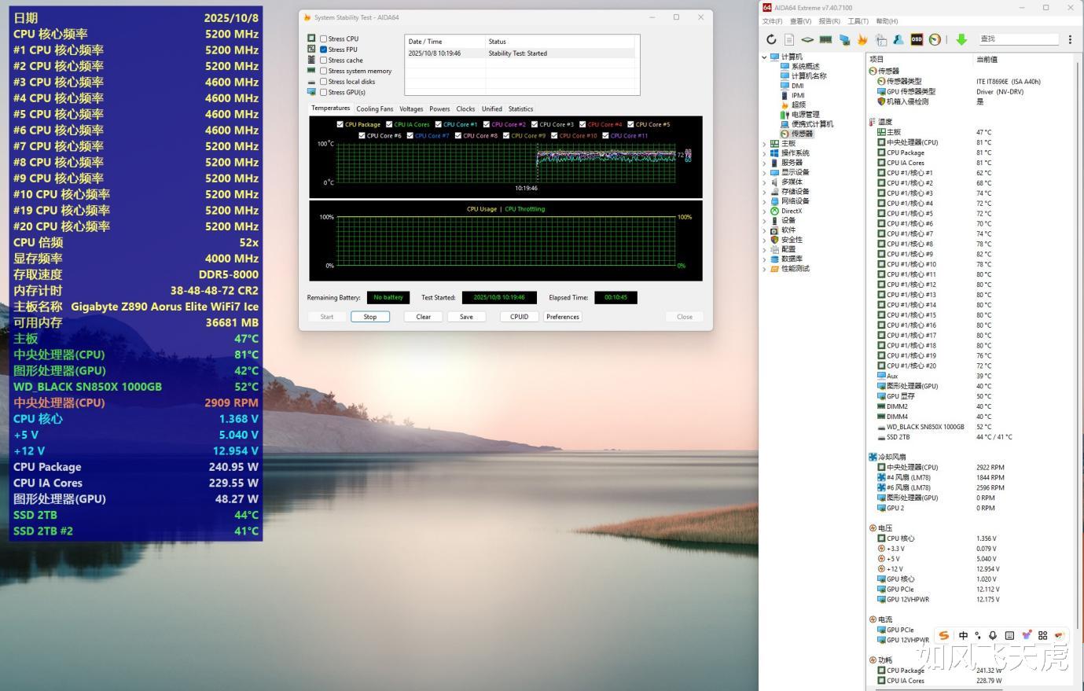This screenshot has width=1084, height=691.
Task: Open the OSD panel toolbar icon
Action: tap(917, 39)
